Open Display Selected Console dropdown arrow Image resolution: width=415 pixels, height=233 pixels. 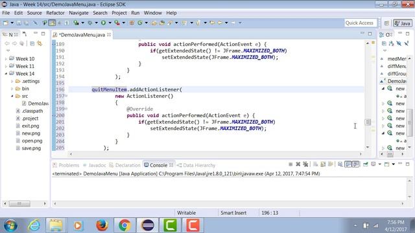[380, 164]
